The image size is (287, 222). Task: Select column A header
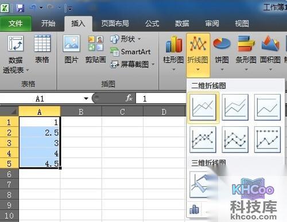tap(40, 112)
